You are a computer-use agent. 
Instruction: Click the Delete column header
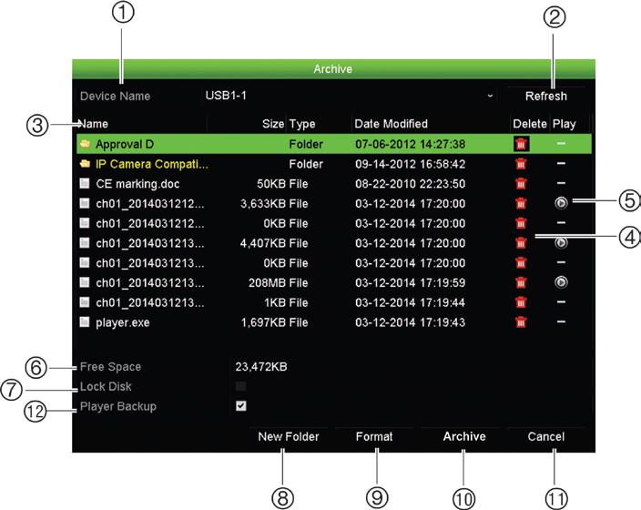[530, 124]
